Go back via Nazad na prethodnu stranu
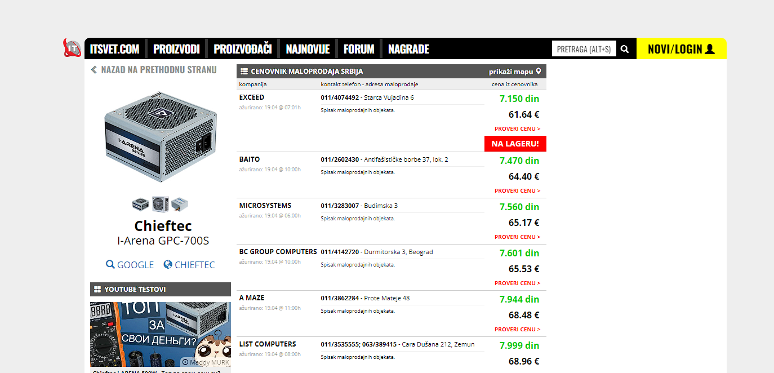This screenshot has height=373, width=774. point(153,70)
